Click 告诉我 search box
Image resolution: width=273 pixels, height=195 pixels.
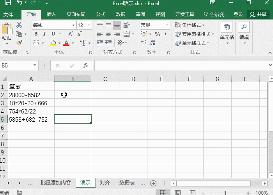pos(216,14)
